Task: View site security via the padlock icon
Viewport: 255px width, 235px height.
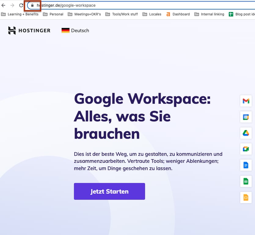Action: (32, 5)
